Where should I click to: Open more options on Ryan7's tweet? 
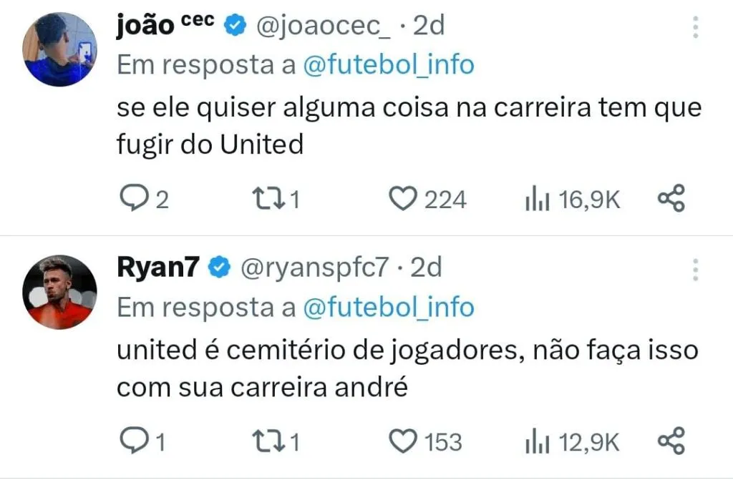coord(695,270)
